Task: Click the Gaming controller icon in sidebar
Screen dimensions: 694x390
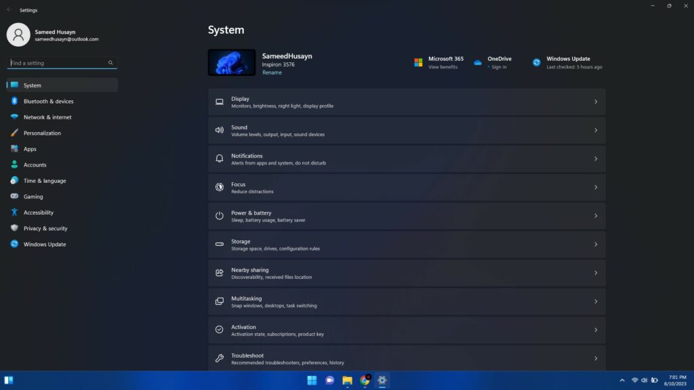Action: coord(14,196)
